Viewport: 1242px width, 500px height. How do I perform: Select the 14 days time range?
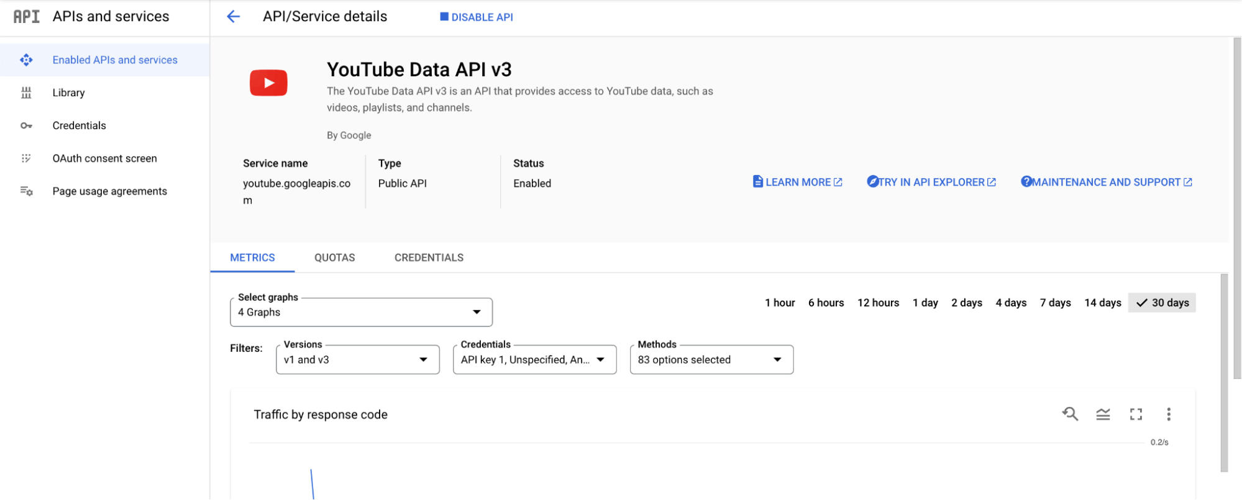[1103, 303]
